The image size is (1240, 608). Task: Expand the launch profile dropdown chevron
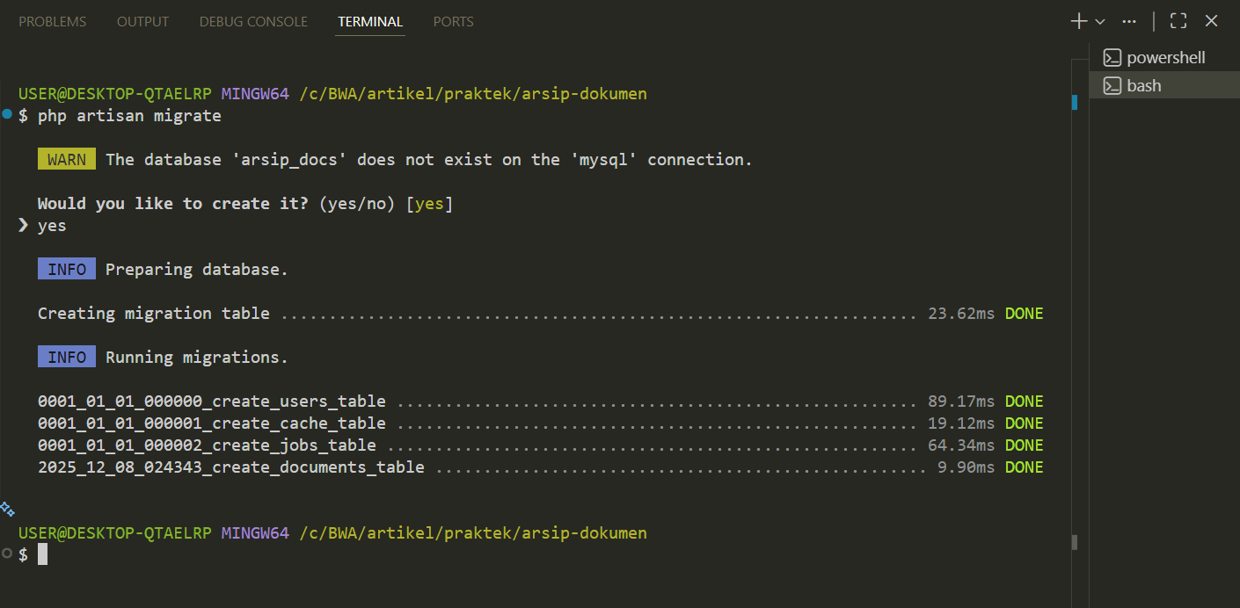[x=1100, y=22]
